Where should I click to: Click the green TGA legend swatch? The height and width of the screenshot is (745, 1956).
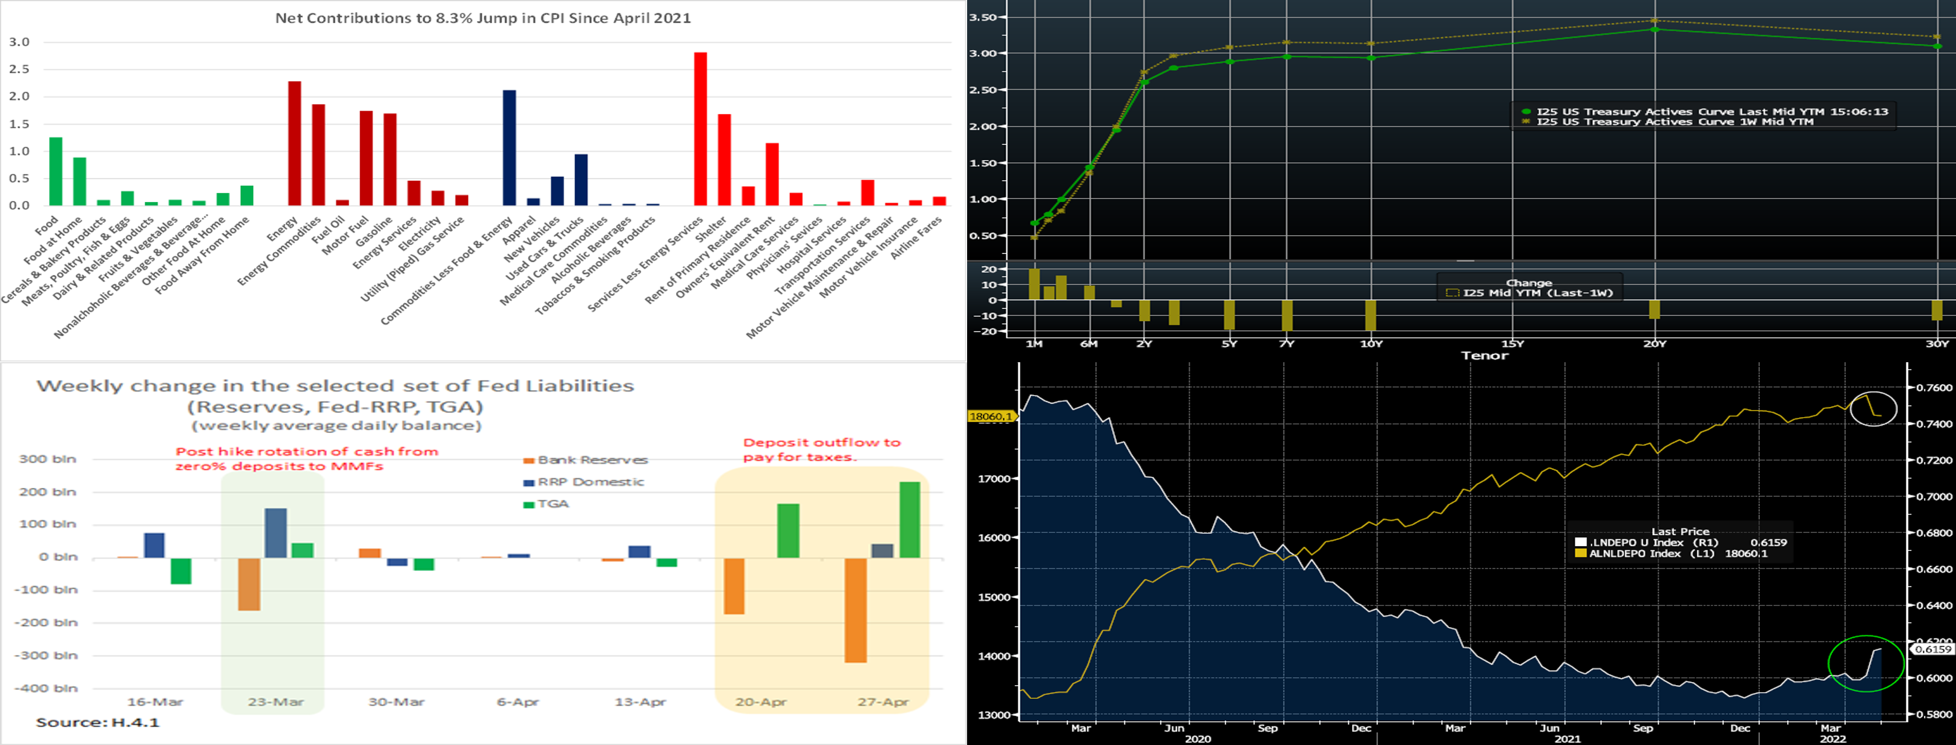[528, 504]
